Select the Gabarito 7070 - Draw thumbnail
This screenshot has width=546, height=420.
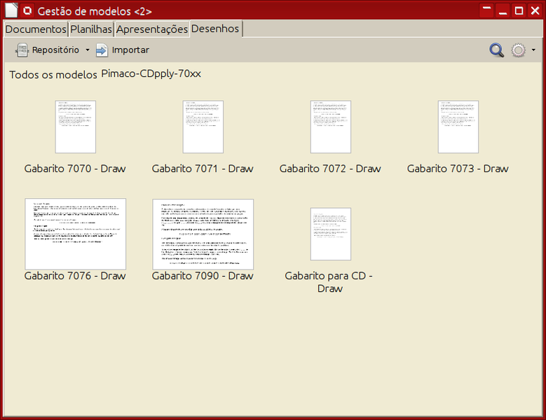(76, 127)
